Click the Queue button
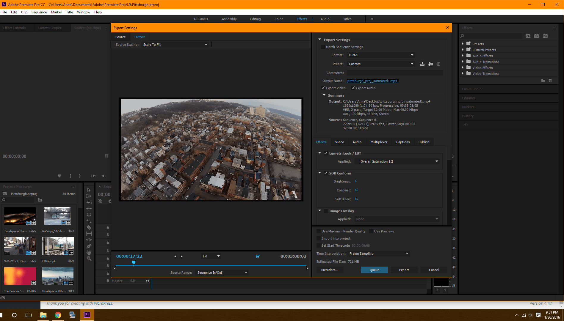Image resolution: width=564 pixels, height=321 pixels. pyautogui.click(x=374, y=270)
